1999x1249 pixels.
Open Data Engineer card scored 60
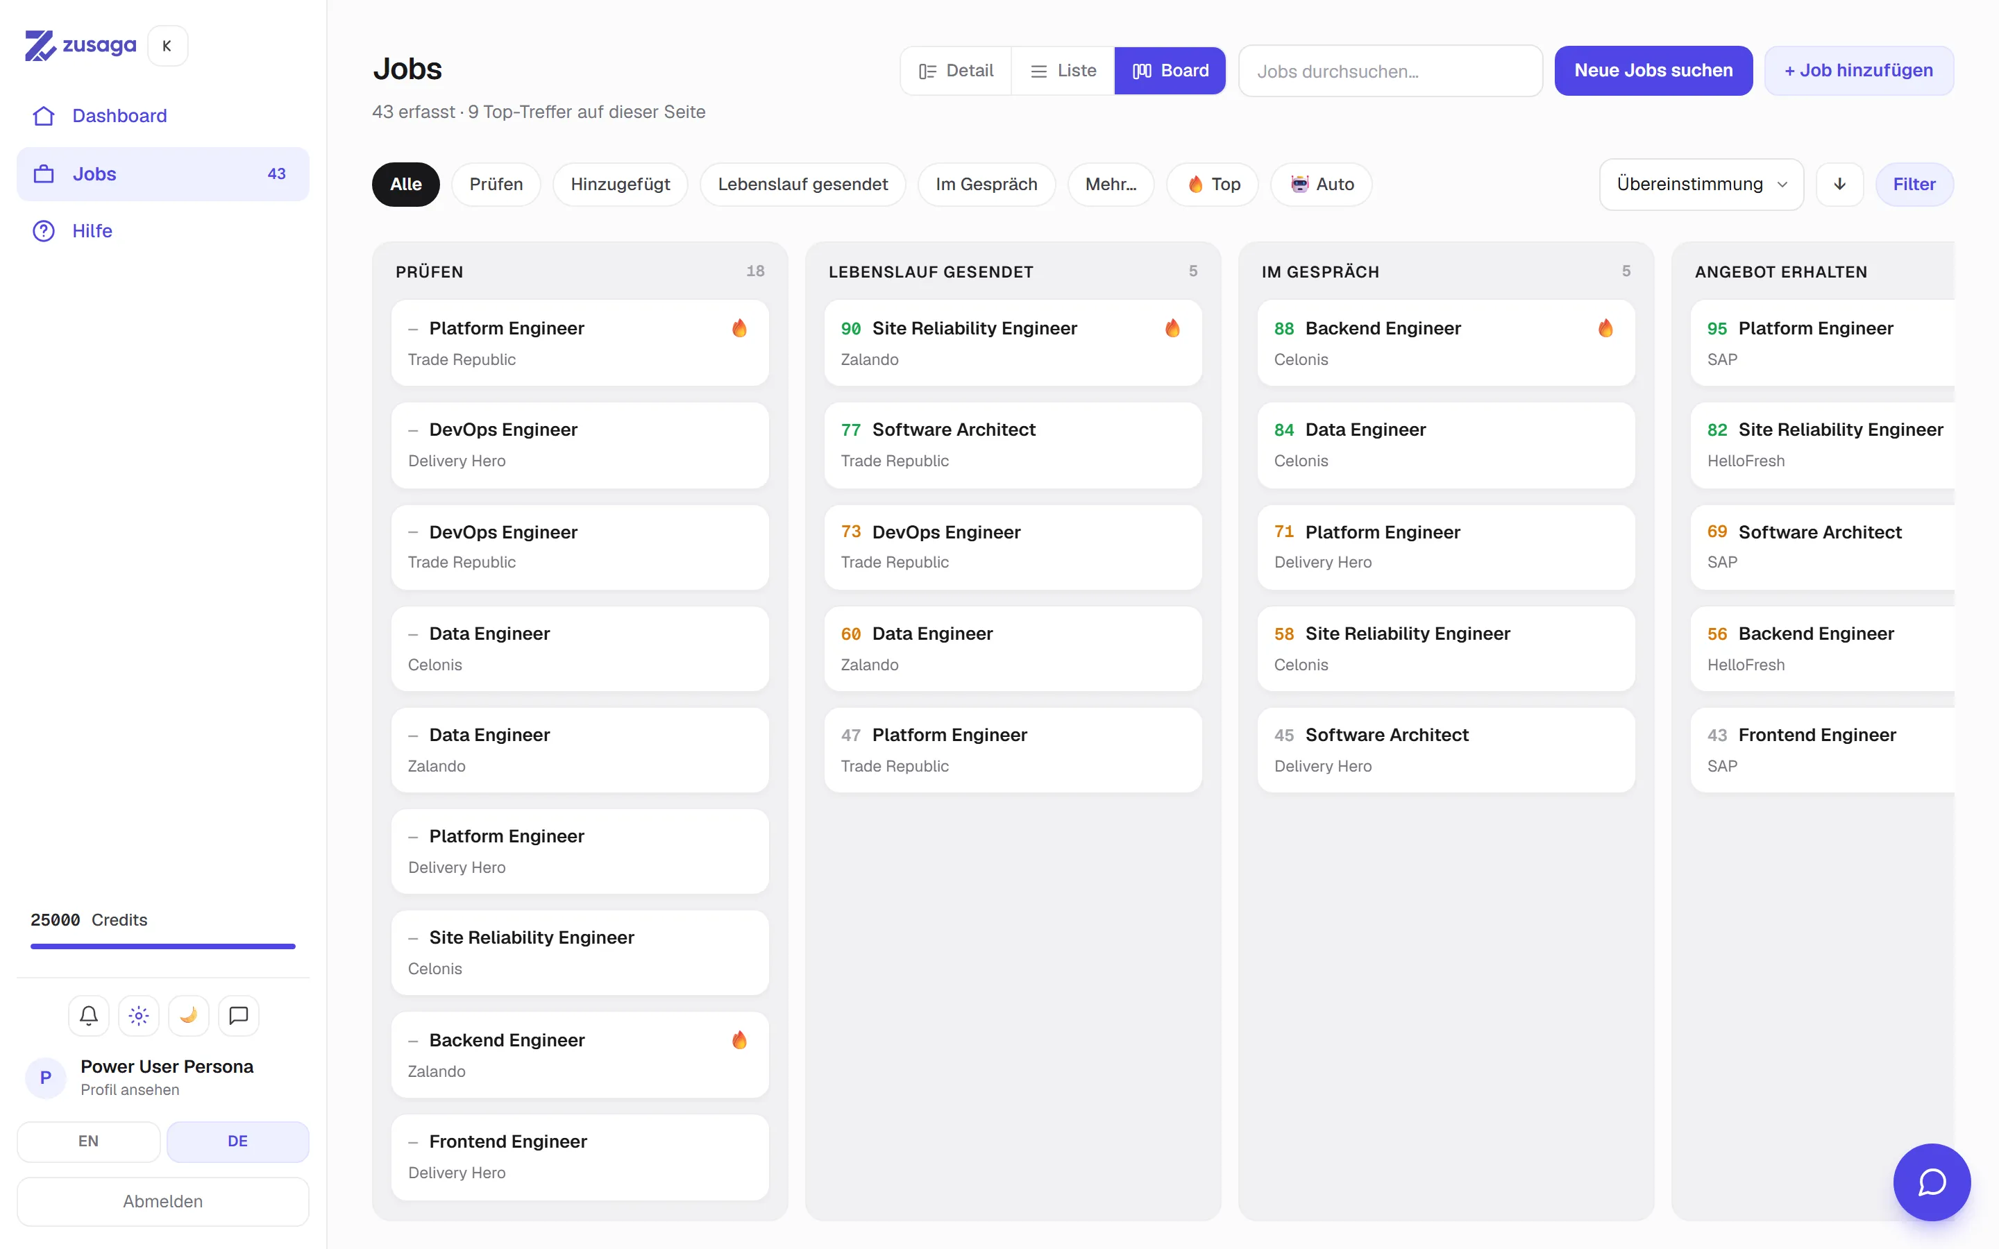[x=1013, y=649]
